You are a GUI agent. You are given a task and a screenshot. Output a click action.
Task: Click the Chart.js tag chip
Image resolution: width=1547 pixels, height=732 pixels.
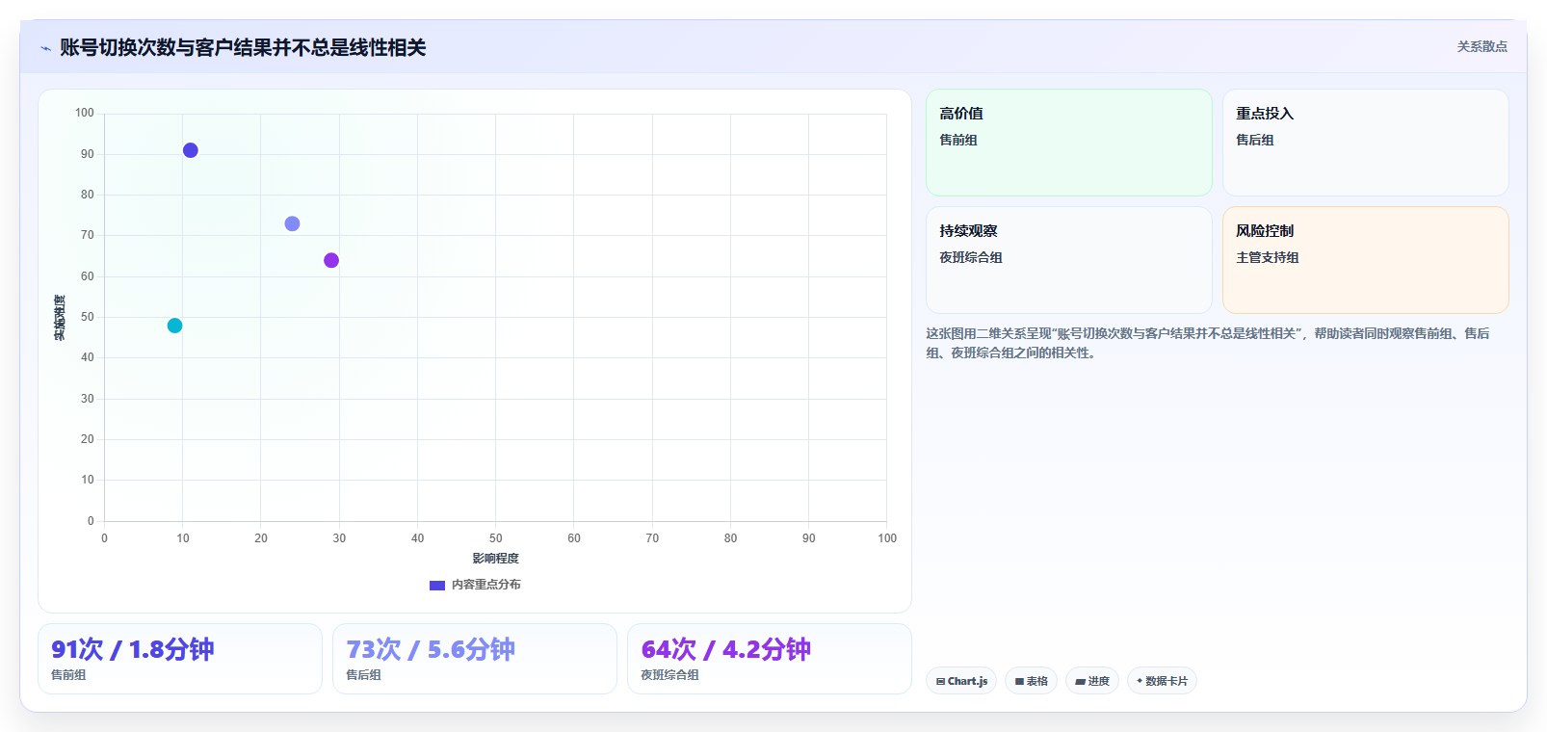pyautogui.click(x=961, y=681)
